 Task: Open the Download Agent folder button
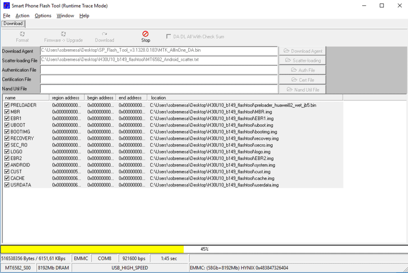[x=303, y=51]
